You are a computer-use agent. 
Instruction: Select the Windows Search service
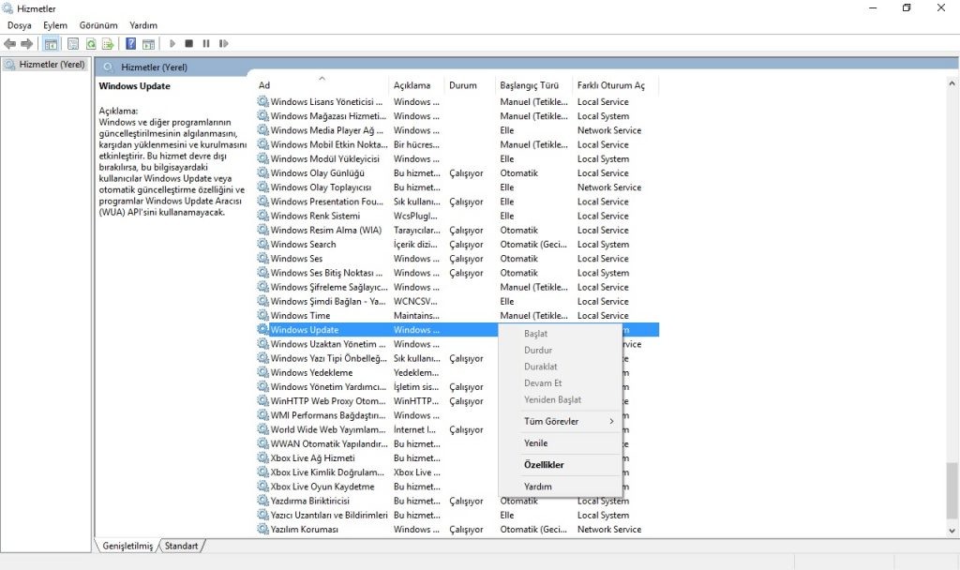point(457,245)
